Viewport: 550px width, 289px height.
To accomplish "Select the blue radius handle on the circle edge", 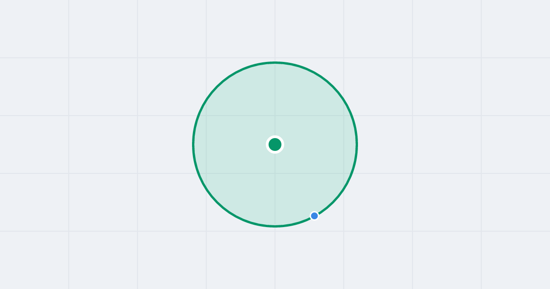I will (314, 216).
